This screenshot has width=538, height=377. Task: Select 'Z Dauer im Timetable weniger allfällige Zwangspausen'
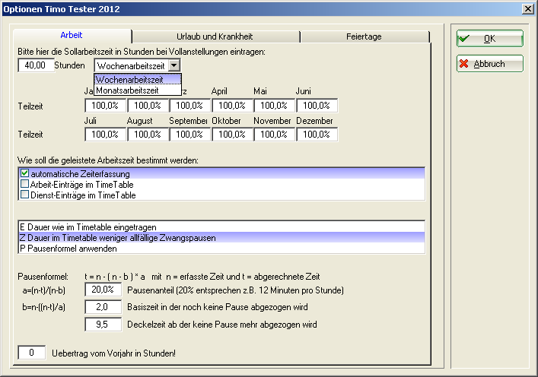(x=221, y=237)
